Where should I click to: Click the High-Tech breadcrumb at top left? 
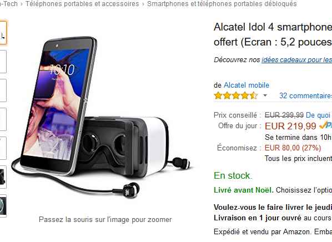[8, 4]
